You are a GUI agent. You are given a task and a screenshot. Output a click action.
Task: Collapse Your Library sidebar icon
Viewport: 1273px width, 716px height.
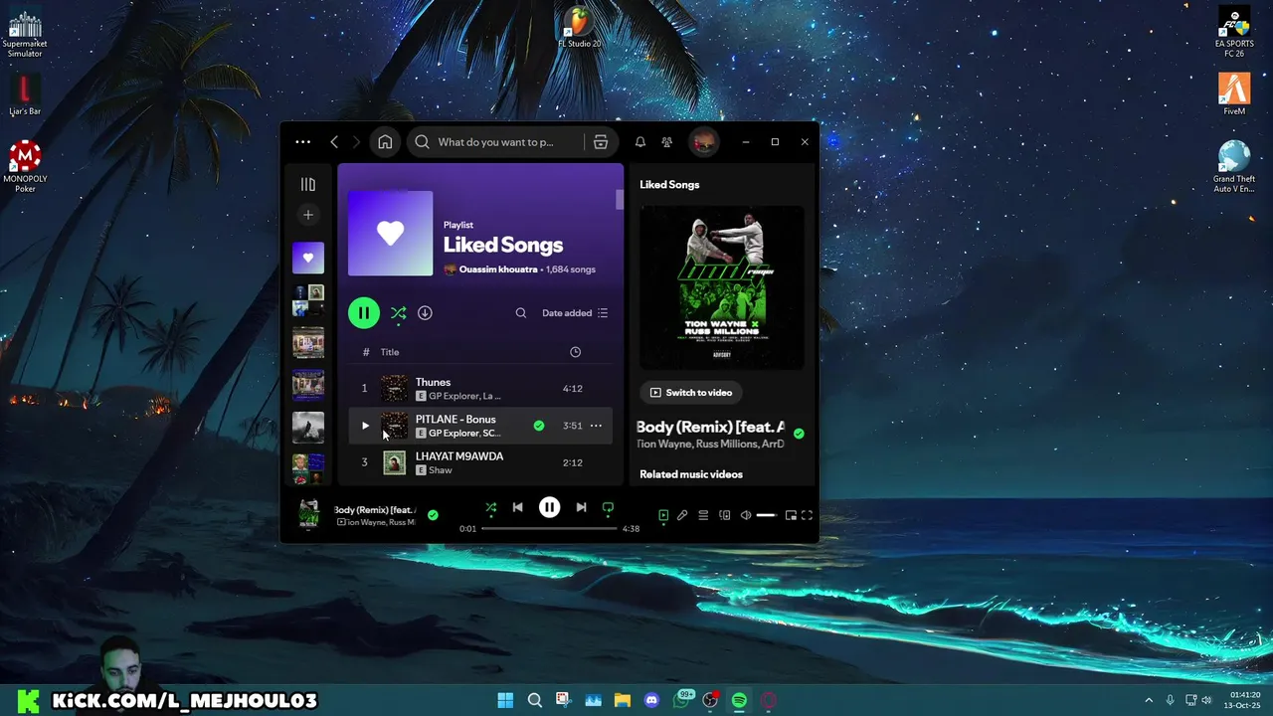(308, 184)
